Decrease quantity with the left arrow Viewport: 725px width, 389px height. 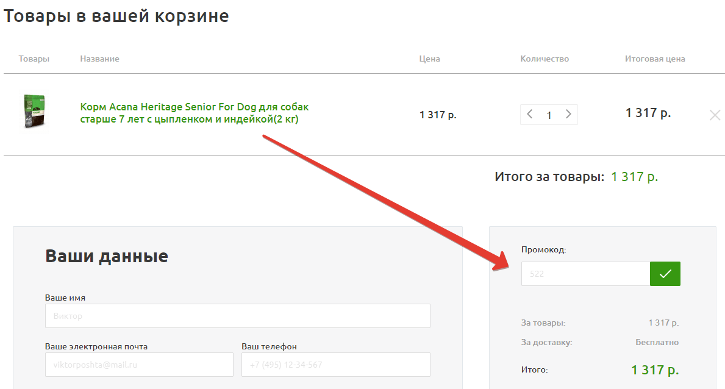[x=530, y=114]
